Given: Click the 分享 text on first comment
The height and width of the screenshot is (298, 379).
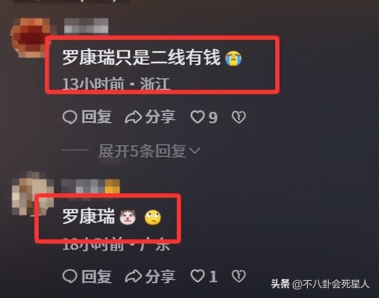Looking at the screenshot, I should click(160, 117).
